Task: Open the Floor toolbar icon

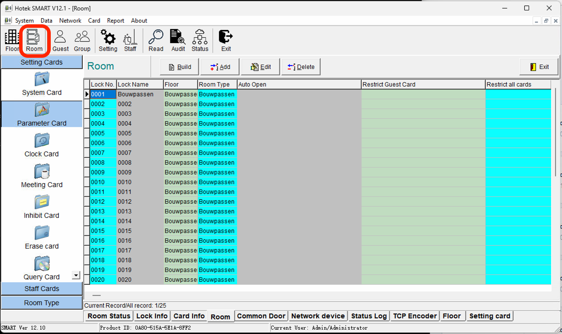Action: 12,41
